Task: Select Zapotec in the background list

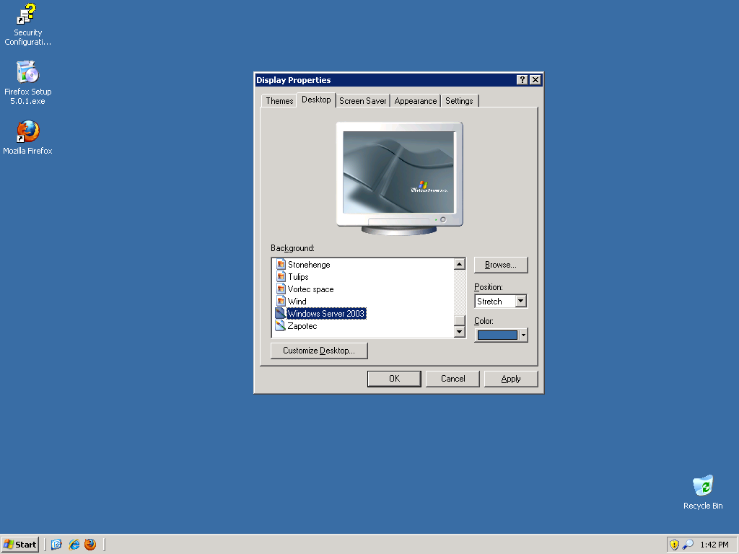Action: [x=302, y=326]
